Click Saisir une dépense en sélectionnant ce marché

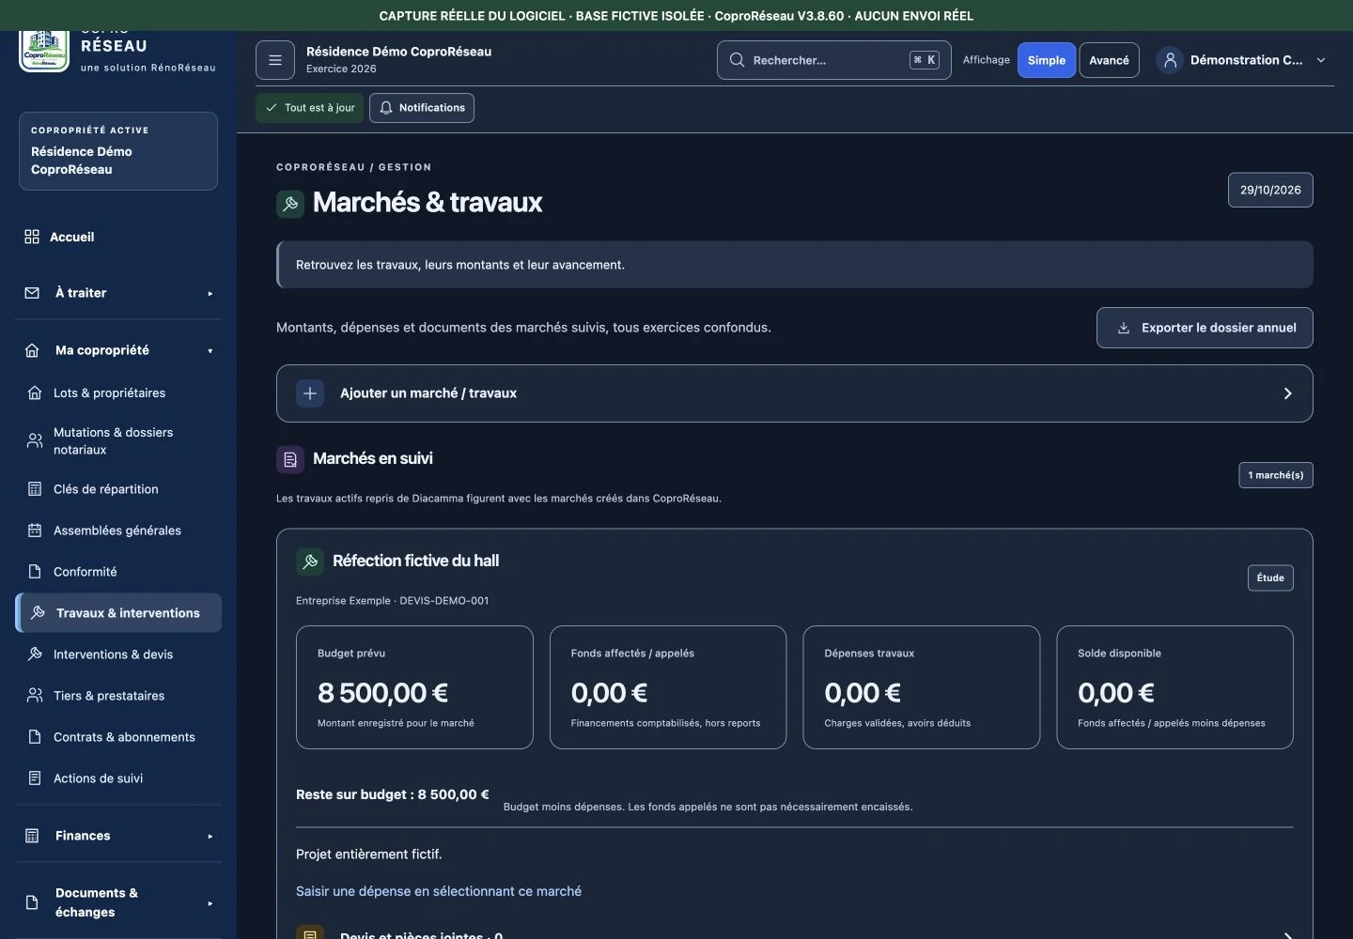point(439,891)
